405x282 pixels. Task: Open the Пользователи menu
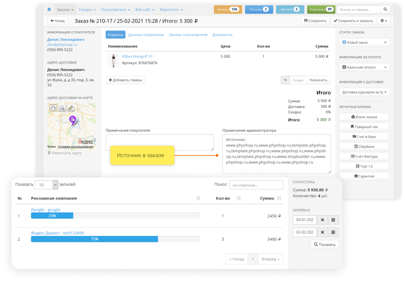coord(115,10)
